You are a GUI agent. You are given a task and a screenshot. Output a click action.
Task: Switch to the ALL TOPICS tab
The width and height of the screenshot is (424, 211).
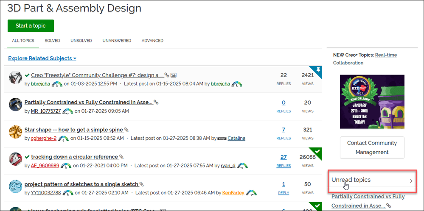coord(23,41)
